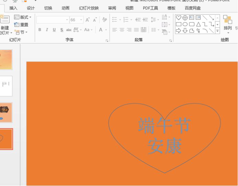Screen dimensions: 238x186
Task: Open the 模板 tab
Action: click(171, 8)
